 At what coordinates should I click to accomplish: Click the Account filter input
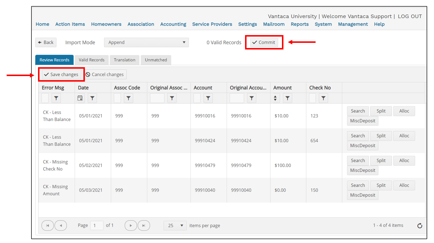click(197, 98)
